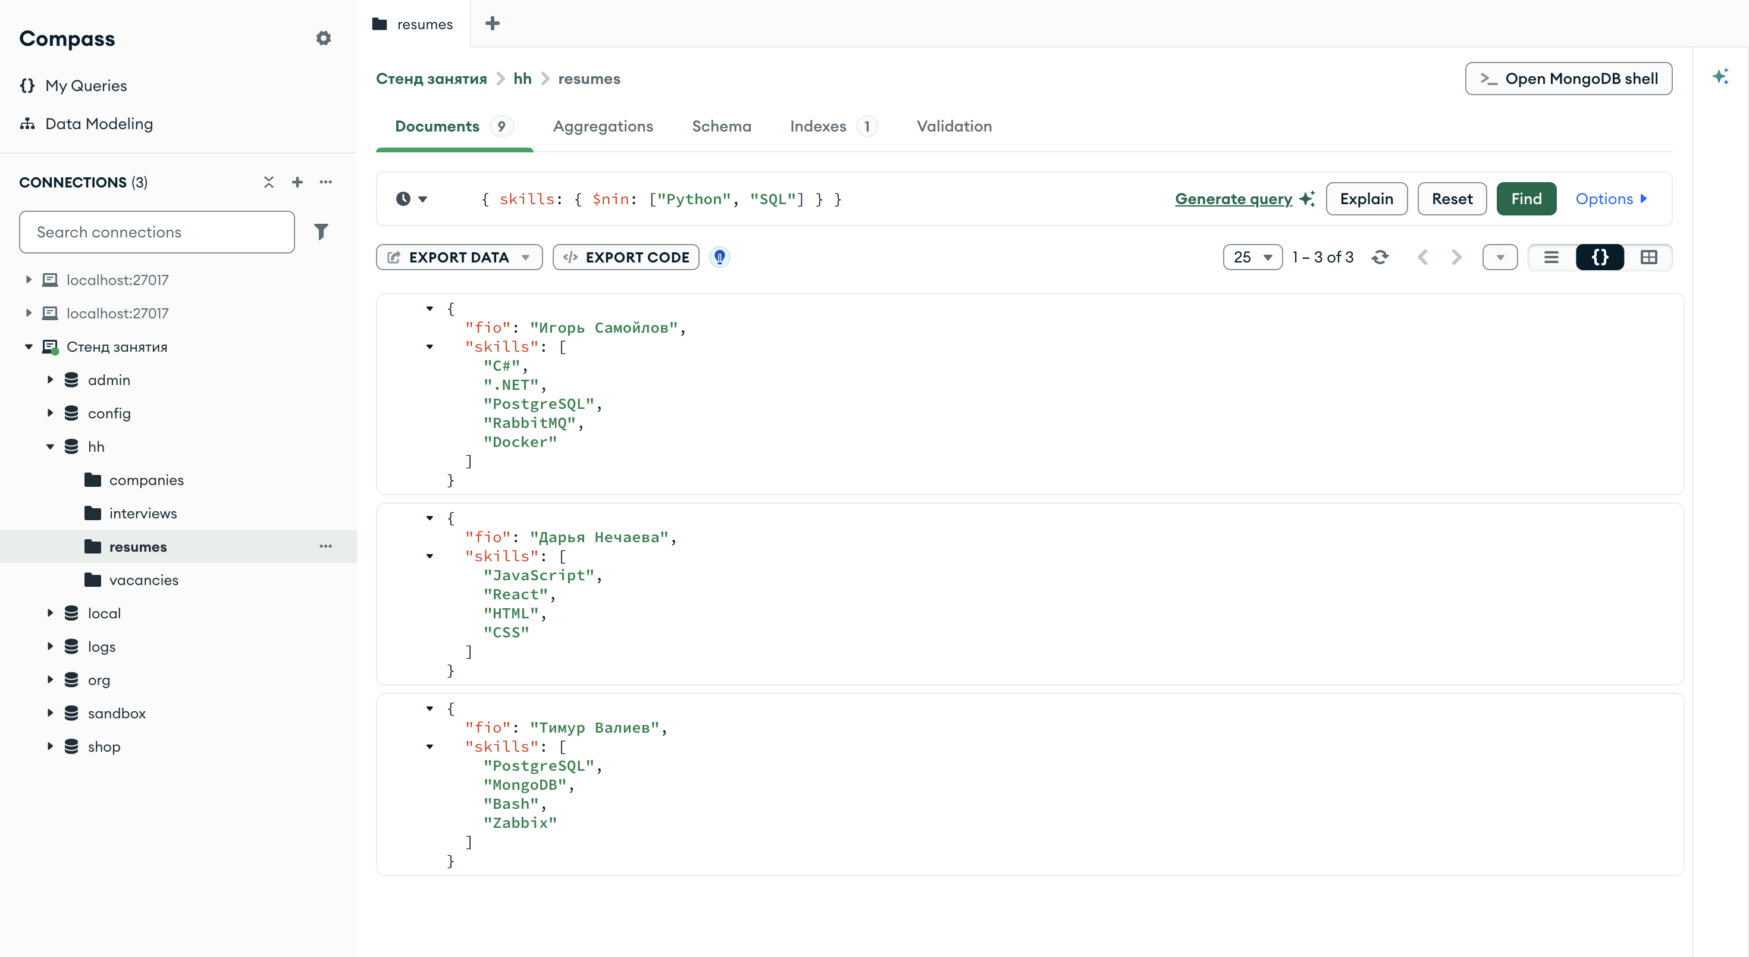Click Open MongoDB shell button
Viewport: 1749px width, 957px height.
pos(1568,79)
